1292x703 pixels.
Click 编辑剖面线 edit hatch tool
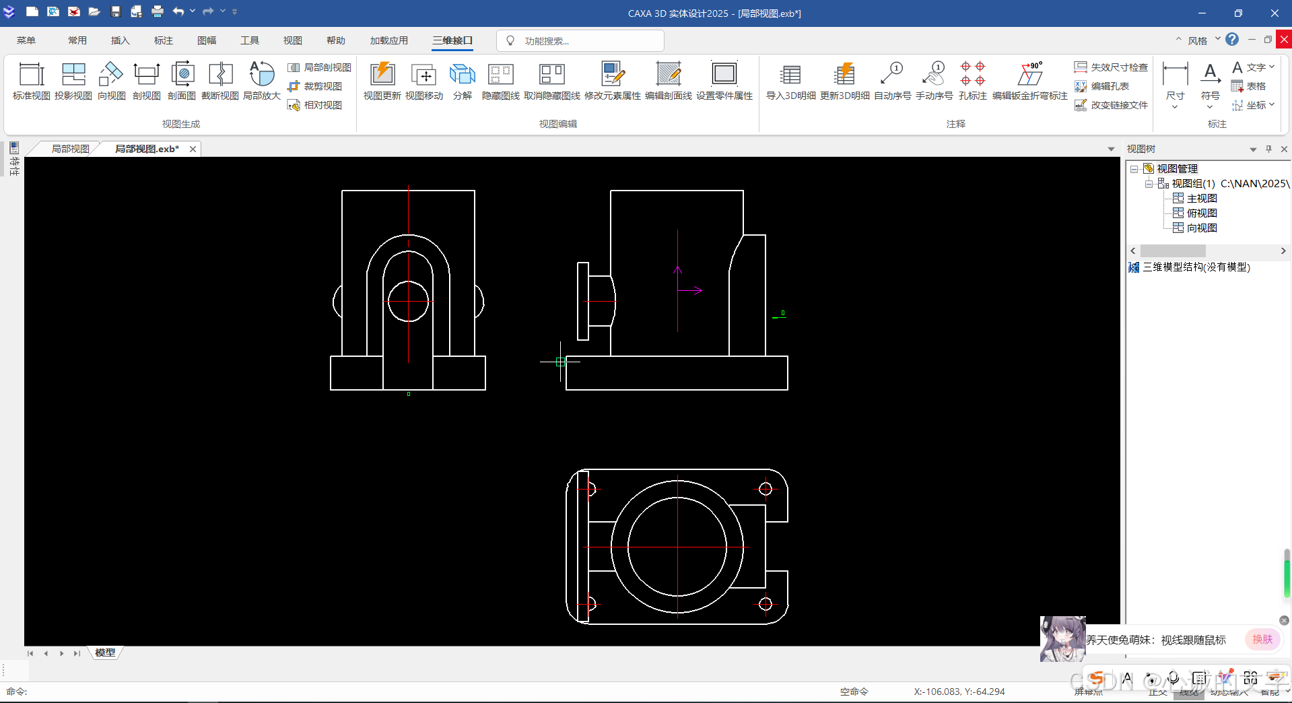tap(669, 81)
